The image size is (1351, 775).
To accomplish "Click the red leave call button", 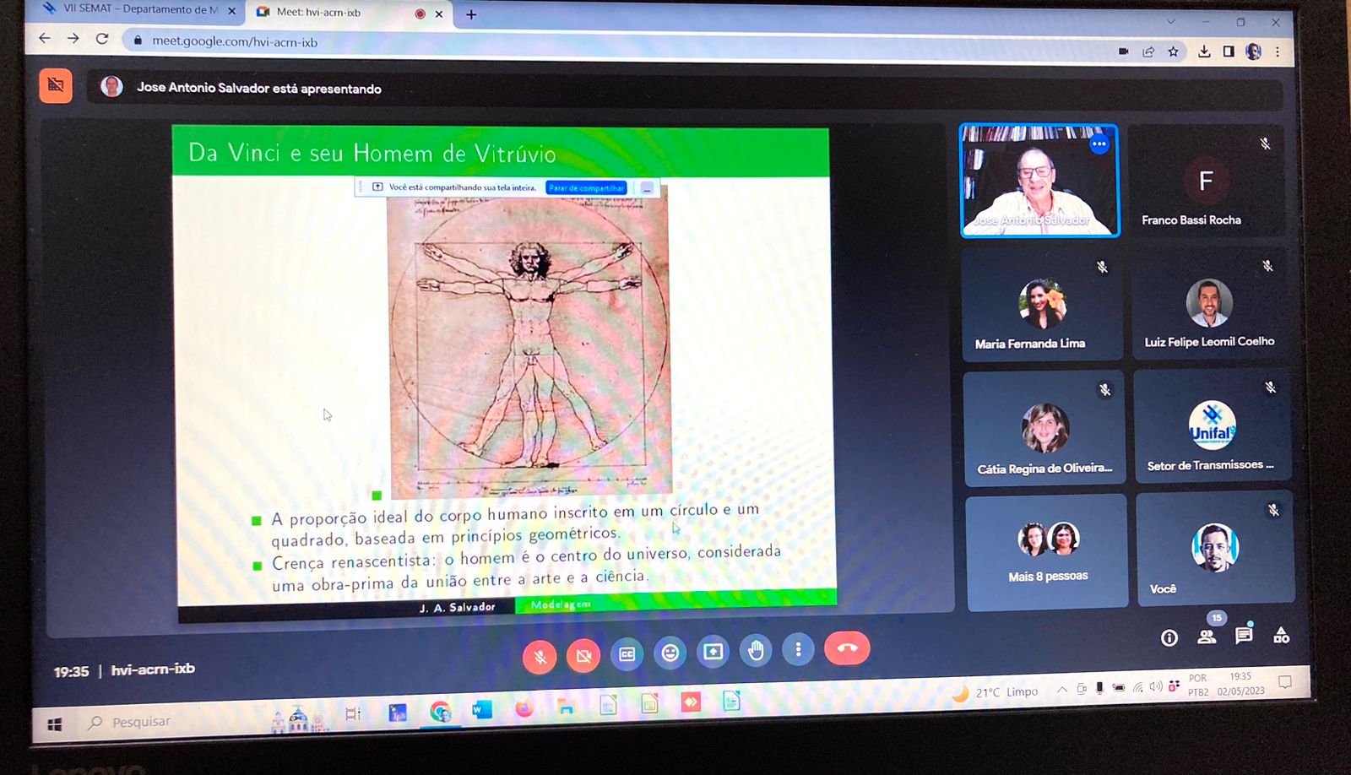I will (847, 648).
